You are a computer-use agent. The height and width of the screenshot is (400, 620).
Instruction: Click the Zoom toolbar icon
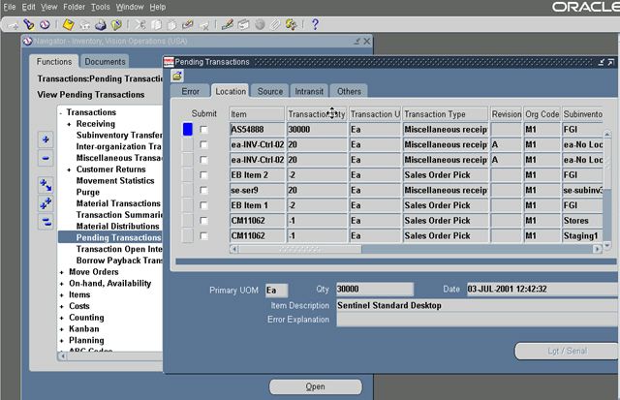point(243,25)
